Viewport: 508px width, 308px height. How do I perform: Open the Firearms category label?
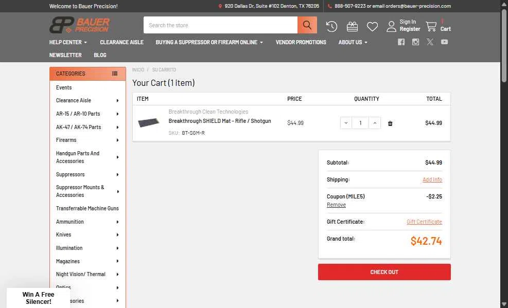(66, 140)
